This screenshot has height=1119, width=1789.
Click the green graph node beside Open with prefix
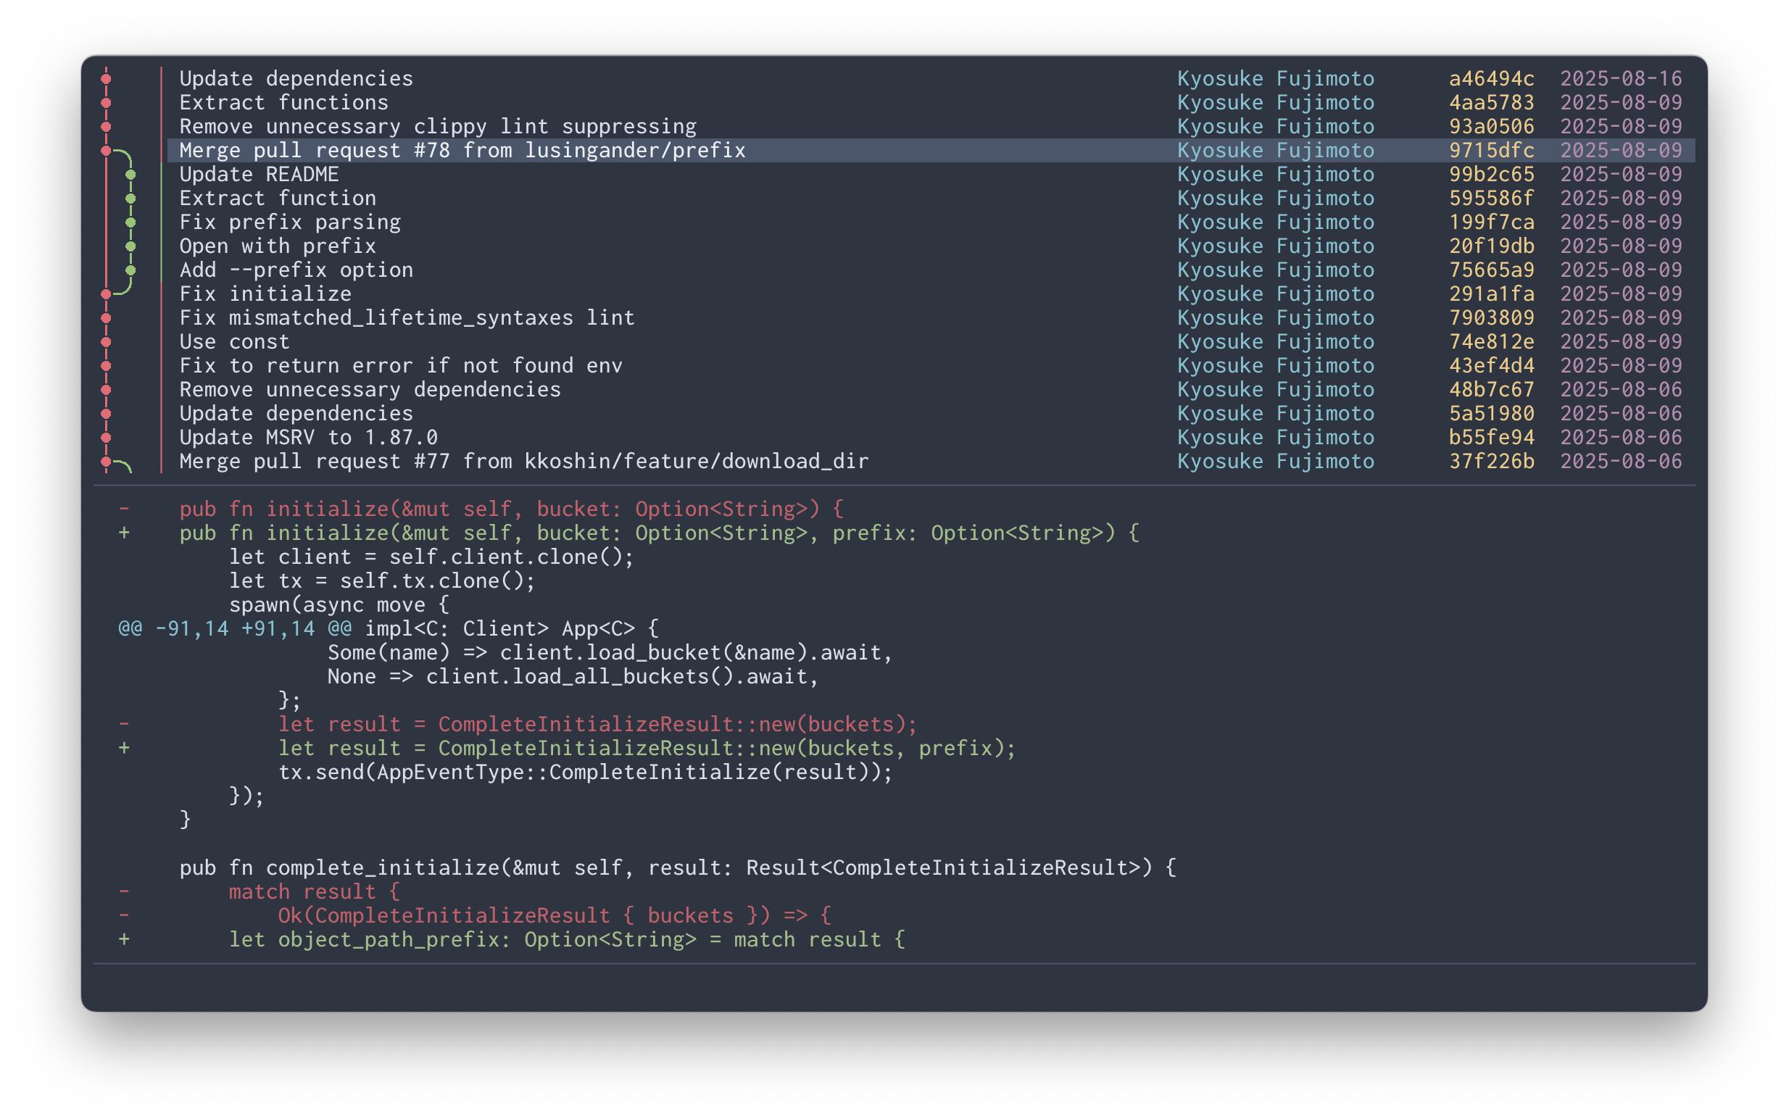(x=131, y=246)
